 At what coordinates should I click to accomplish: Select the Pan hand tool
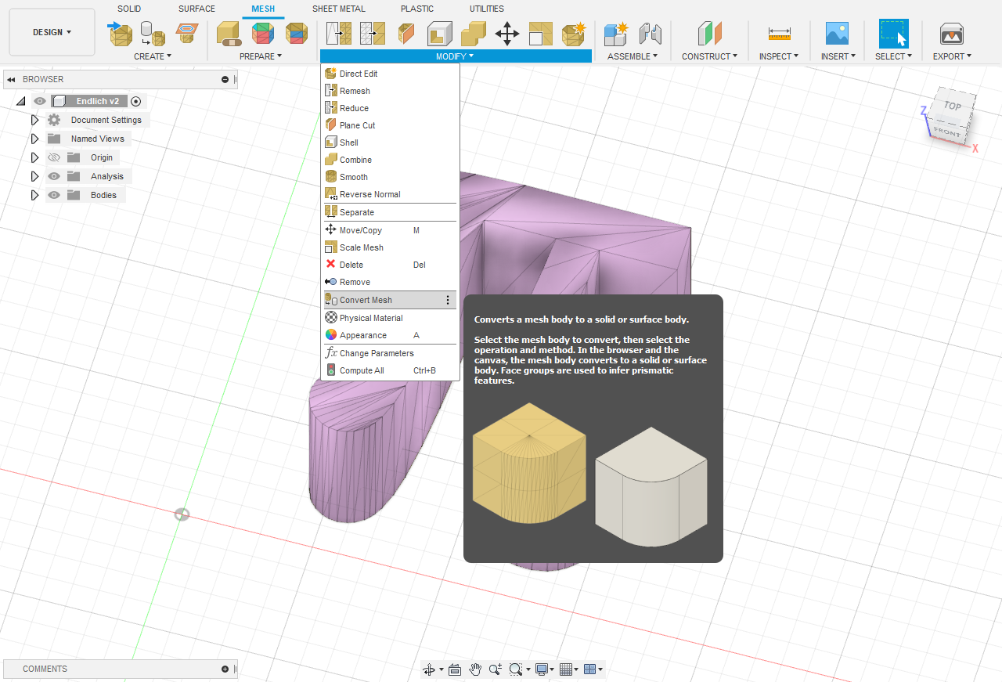[x=475, y=669]
